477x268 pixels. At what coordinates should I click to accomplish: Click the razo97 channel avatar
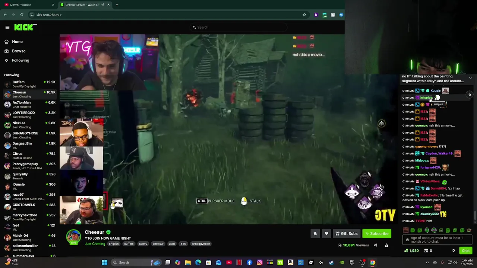click(7, 197)
